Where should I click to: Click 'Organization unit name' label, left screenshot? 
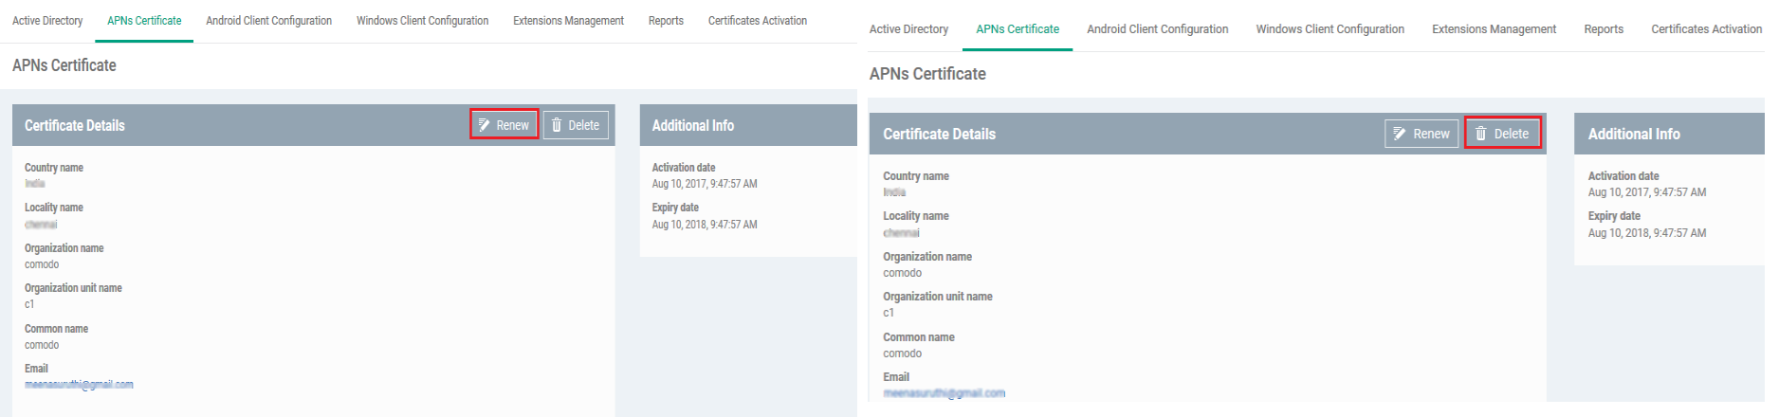pos(73,288)
